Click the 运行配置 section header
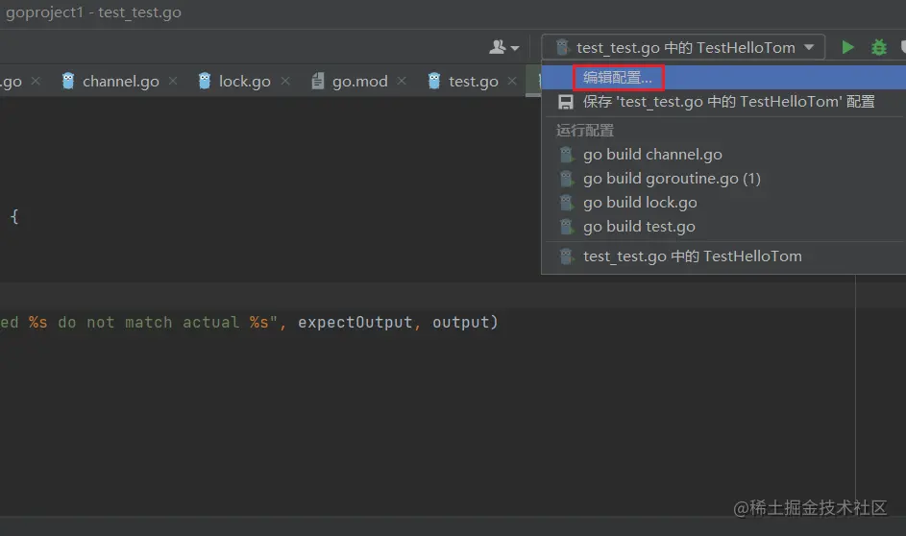 (585, 131)
